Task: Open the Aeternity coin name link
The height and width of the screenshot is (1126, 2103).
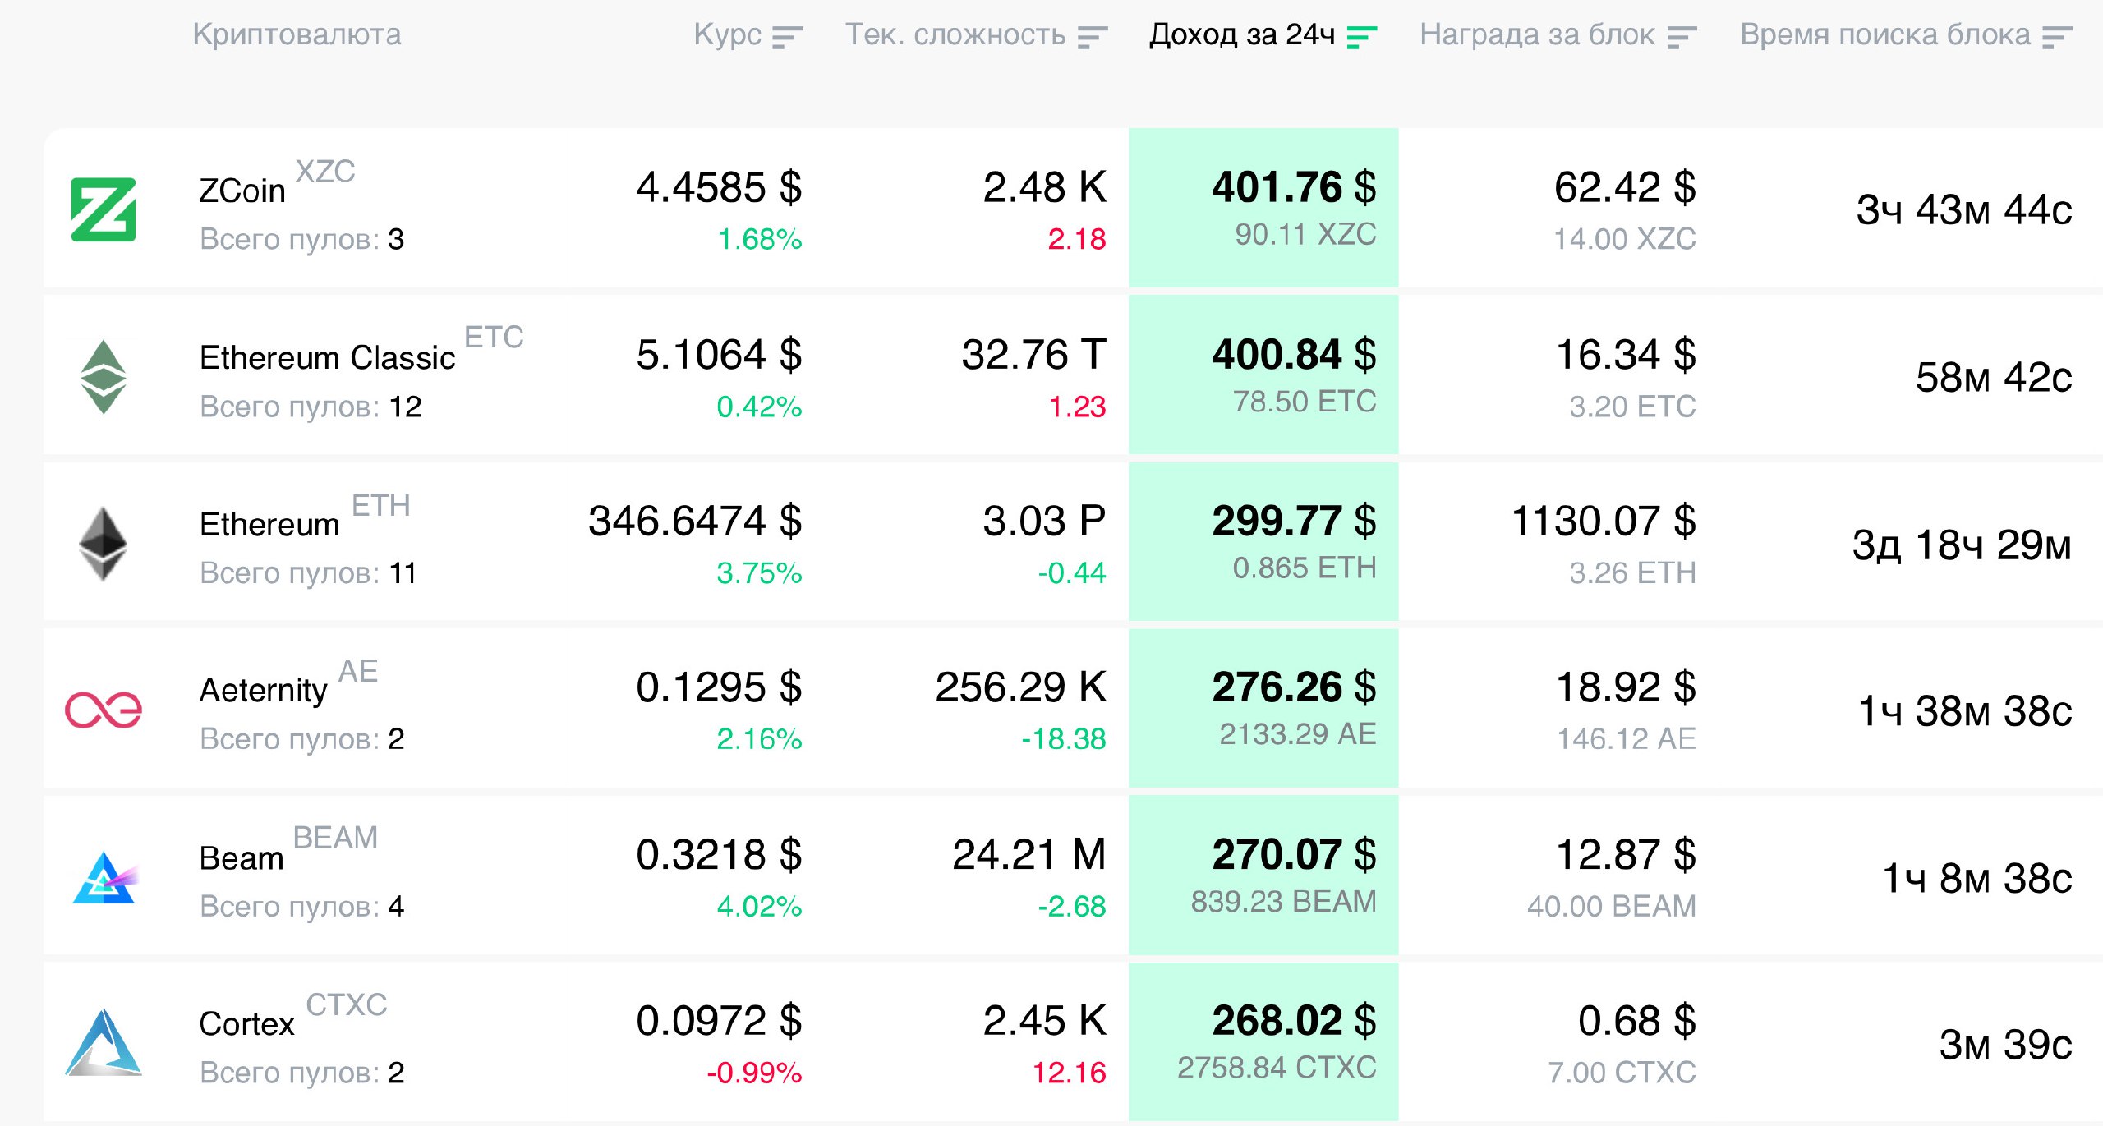Action: 263,690
